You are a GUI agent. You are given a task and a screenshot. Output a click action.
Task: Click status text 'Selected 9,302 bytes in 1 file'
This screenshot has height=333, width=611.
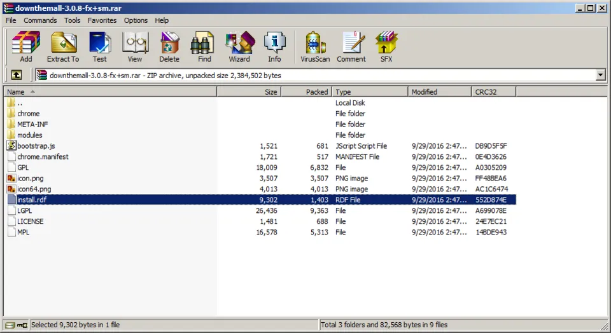(x=75, y=325)
